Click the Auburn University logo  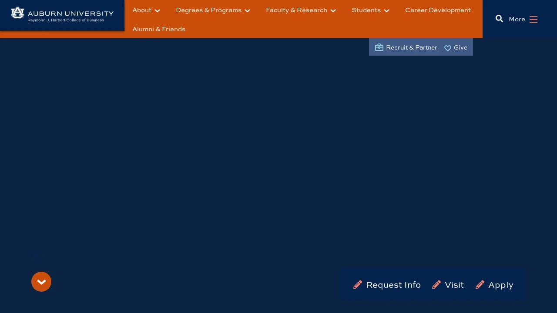point(62,15)
